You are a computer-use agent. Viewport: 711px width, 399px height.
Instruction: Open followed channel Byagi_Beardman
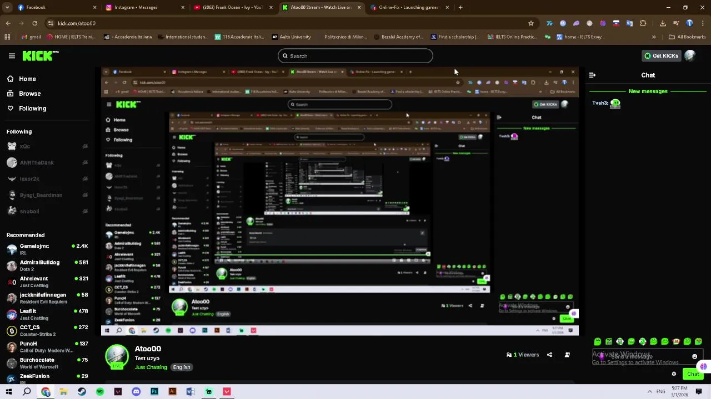pyautogui.click(x=47, y=195)
